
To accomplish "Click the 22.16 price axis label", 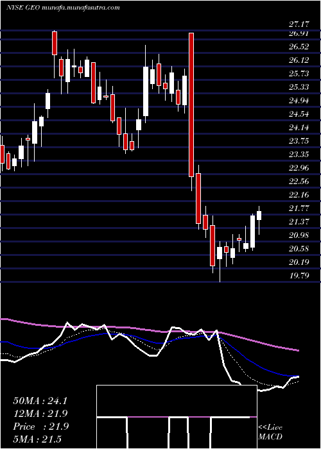I will coord(299,195).
